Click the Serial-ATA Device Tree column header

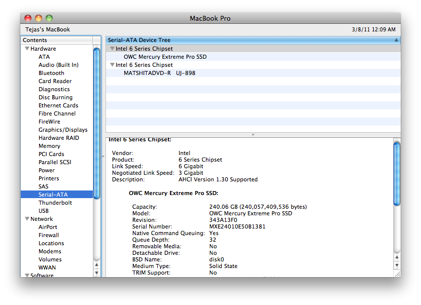[253, 40]
